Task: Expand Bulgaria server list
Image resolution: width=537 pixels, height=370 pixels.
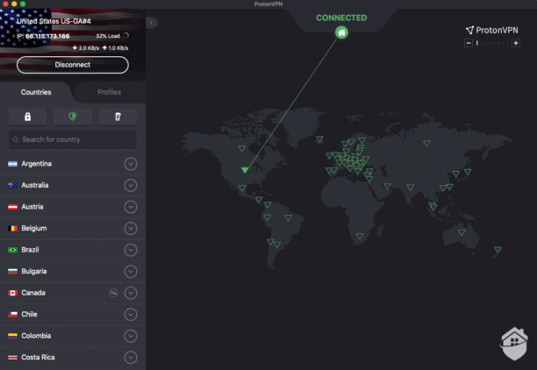Action: click(x=131, y=272)
